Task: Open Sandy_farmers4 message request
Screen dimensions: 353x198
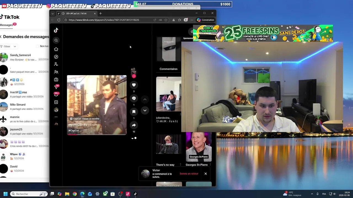Action: tap(25, 57)
